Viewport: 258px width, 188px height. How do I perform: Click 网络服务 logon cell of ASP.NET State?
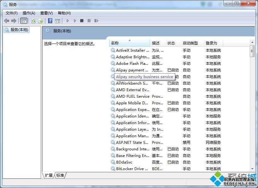pyautogui.click(x=213, y=143)
